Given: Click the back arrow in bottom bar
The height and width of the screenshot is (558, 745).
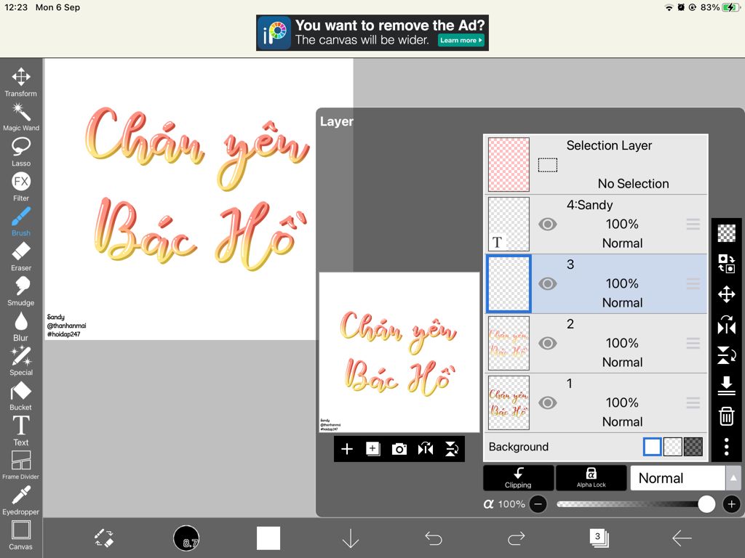Looking at the screenshot, I should (x=682, y=538).
